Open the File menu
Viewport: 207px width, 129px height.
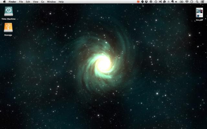(x=21, y=2)
